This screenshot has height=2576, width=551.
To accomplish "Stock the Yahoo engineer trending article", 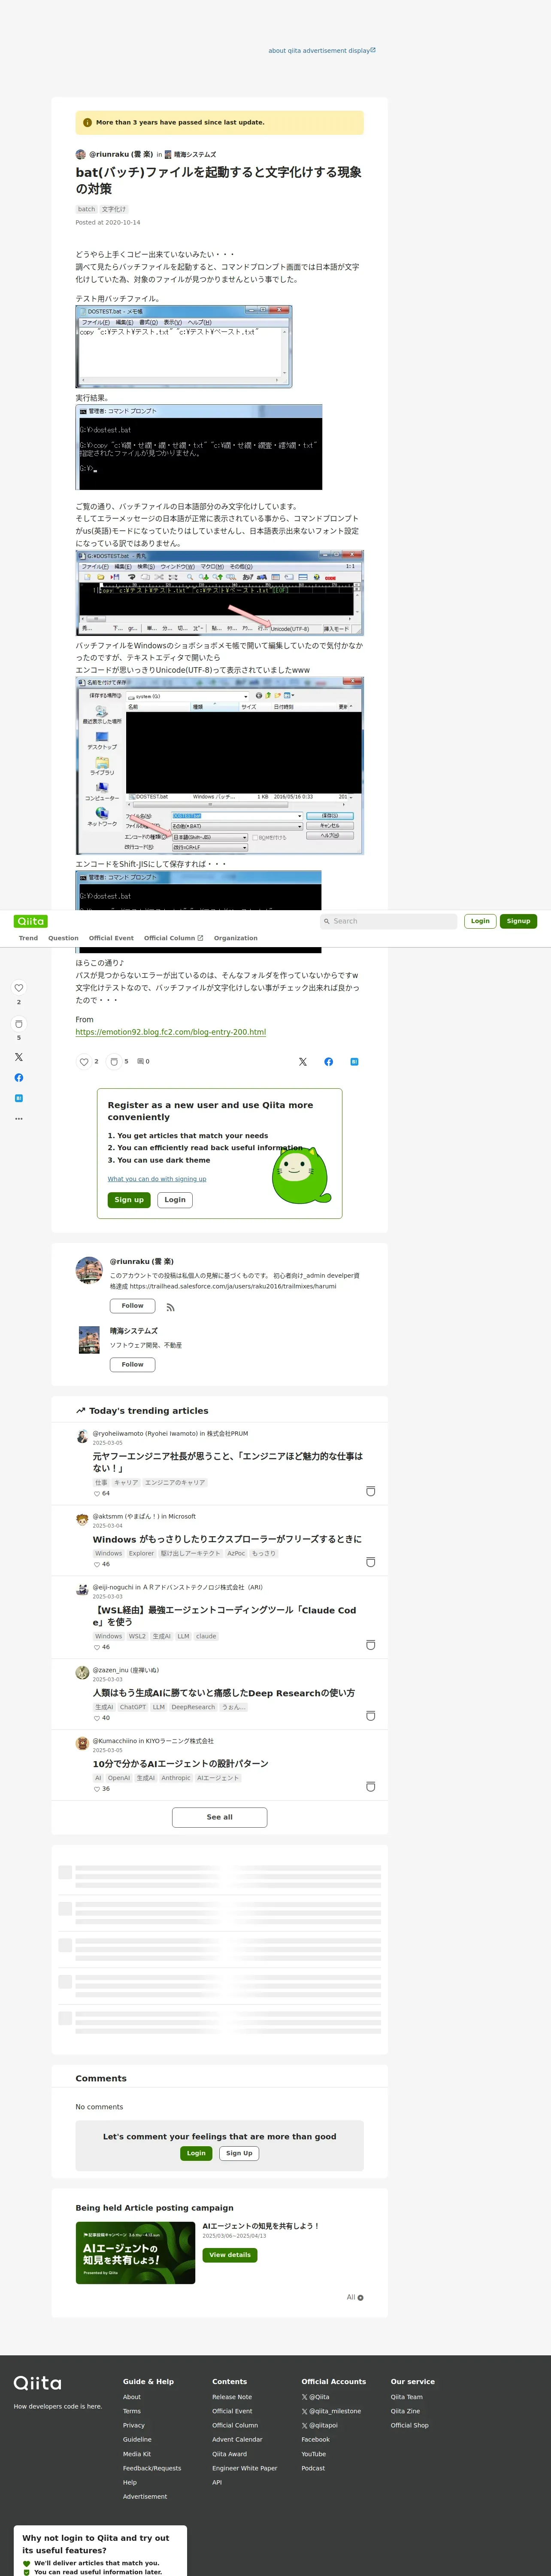I will click(371, 1491).
